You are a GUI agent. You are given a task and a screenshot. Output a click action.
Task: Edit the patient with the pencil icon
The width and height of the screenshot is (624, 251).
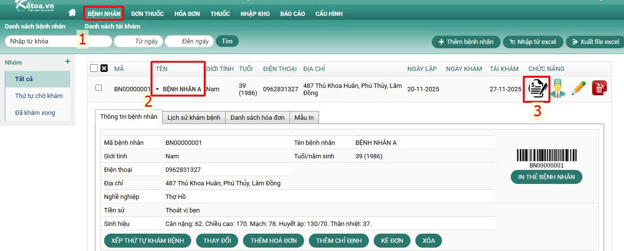[x=578, y=89]
